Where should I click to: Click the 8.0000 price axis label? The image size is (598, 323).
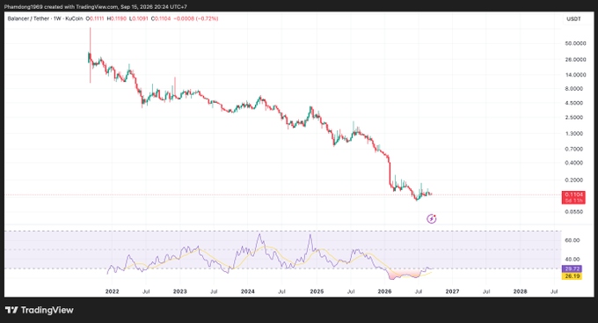(x=574, y=89)
